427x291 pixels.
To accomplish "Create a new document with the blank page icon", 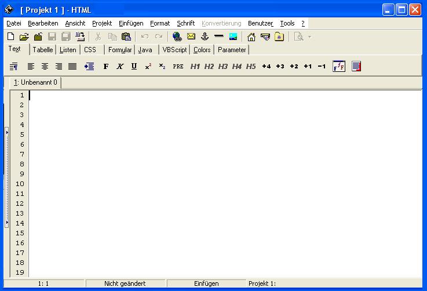I will tap(10, 37).
